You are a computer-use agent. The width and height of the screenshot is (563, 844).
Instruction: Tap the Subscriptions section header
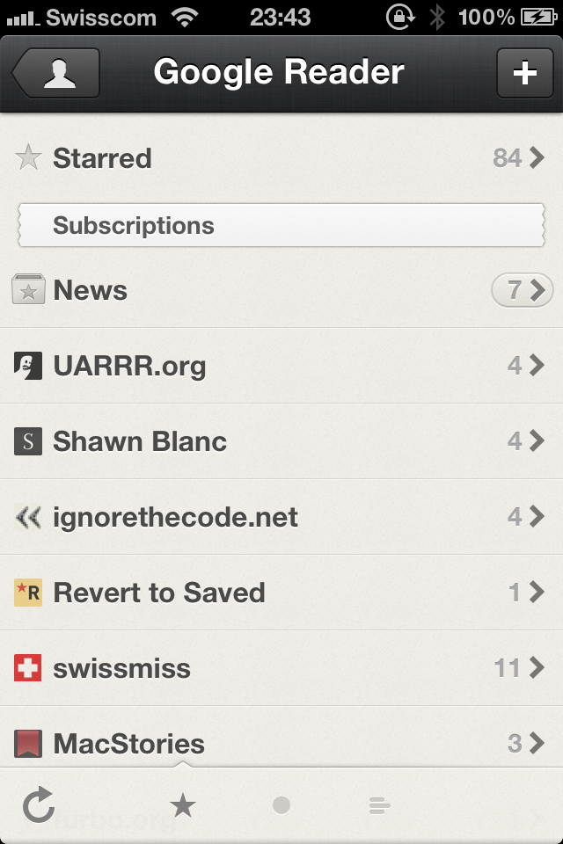pyautogui.click(x=281, y=225)
